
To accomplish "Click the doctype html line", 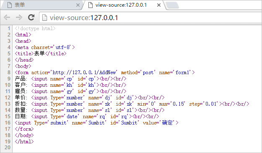I will pyautogui.click(x=35, y=29).
